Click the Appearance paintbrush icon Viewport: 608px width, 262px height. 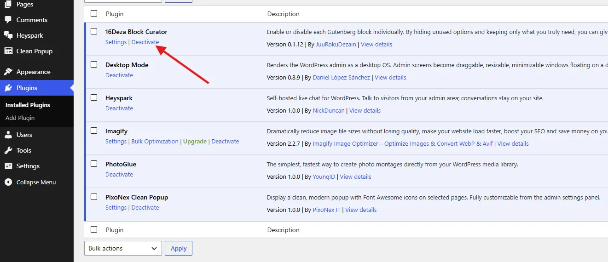(8, 72)
